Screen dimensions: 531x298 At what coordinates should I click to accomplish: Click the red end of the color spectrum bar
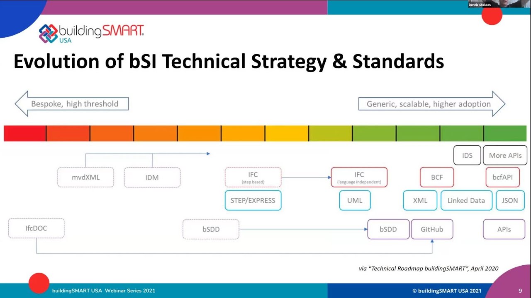(25, 133)
